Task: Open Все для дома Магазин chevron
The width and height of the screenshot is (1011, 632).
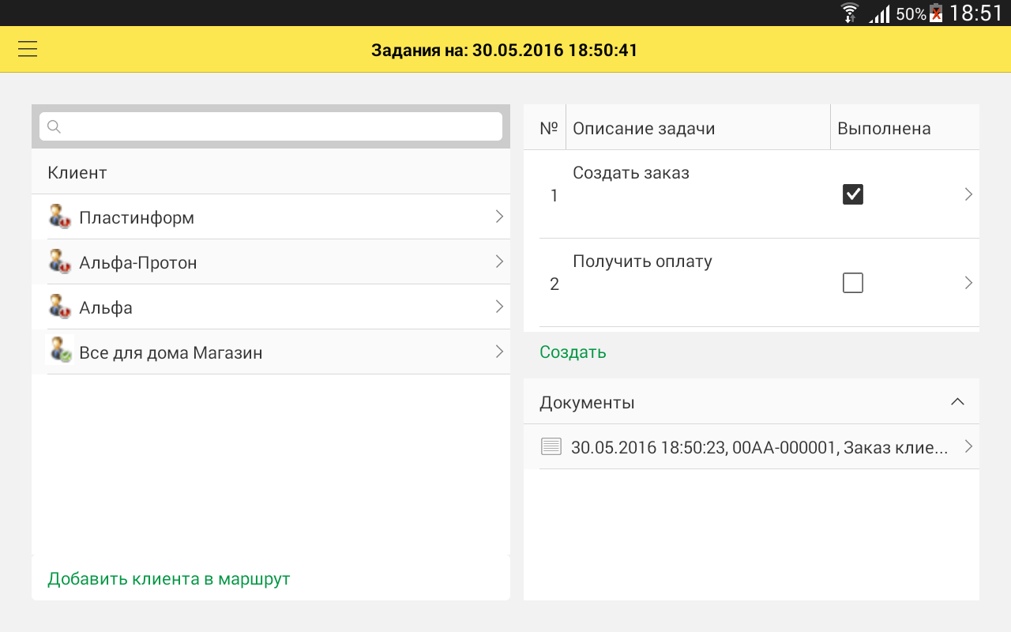Action: [x=499, y=352]
